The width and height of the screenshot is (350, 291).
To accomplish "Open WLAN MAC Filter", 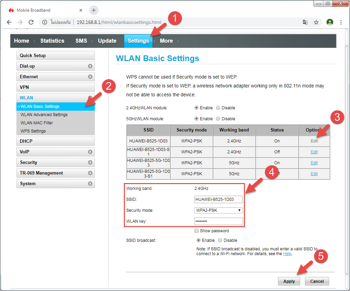I will click(37, 123).
